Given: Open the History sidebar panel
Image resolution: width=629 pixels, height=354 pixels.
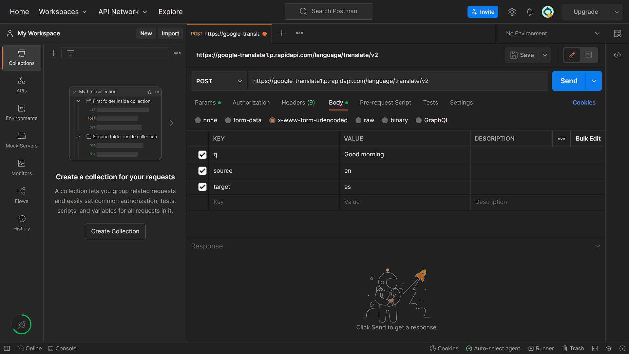Looking at the screenshot, I should [x=22, y=223].
